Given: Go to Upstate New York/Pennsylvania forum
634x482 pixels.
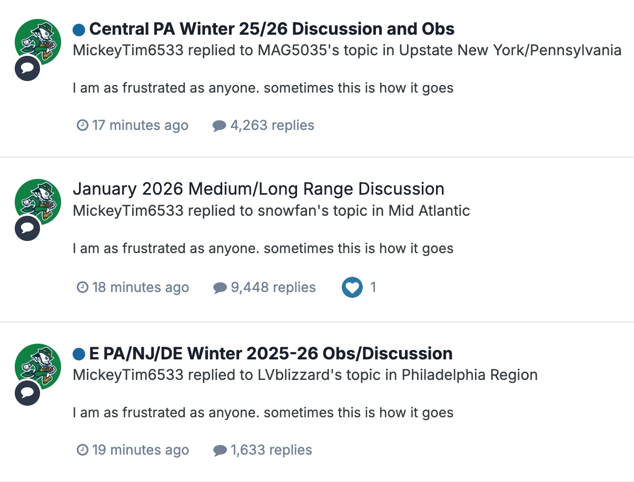Looking at the screenshot, I should pos(510,51).
